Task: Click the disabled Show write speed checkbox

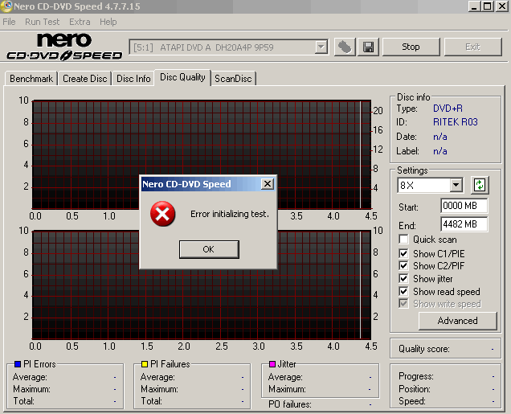Action: coord(403,304)
